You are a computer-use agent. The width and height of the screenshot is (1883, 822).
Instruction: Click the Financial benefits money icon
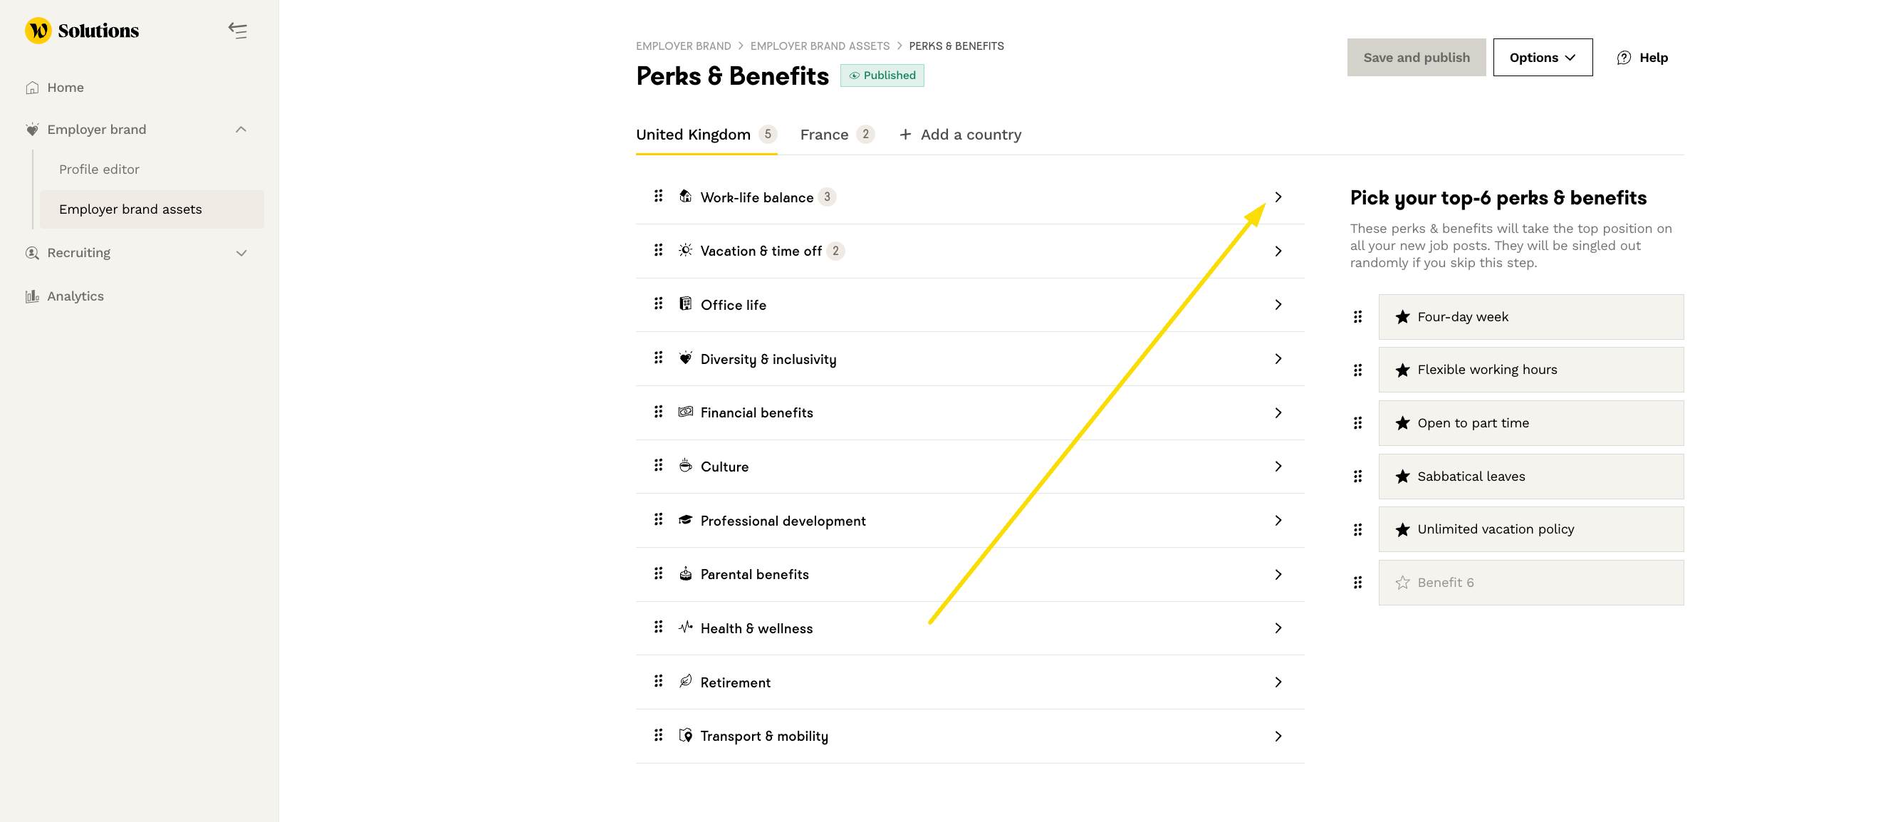point(685,412)
